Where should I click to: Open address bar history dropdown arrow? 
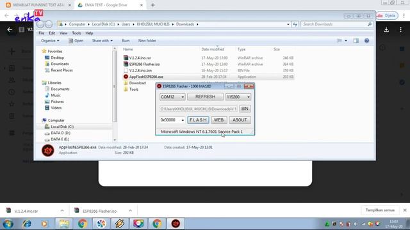point(288,24)
